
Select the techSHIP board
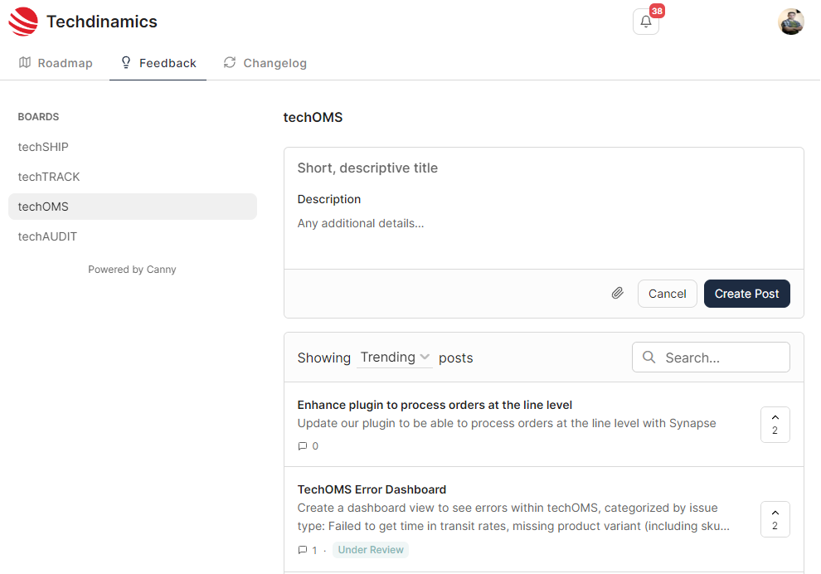pyautogui.click(x=133, y=147)
